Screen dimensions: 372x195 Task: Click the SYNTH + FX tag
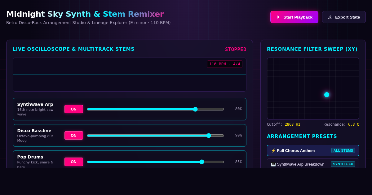tap(343, 164)
